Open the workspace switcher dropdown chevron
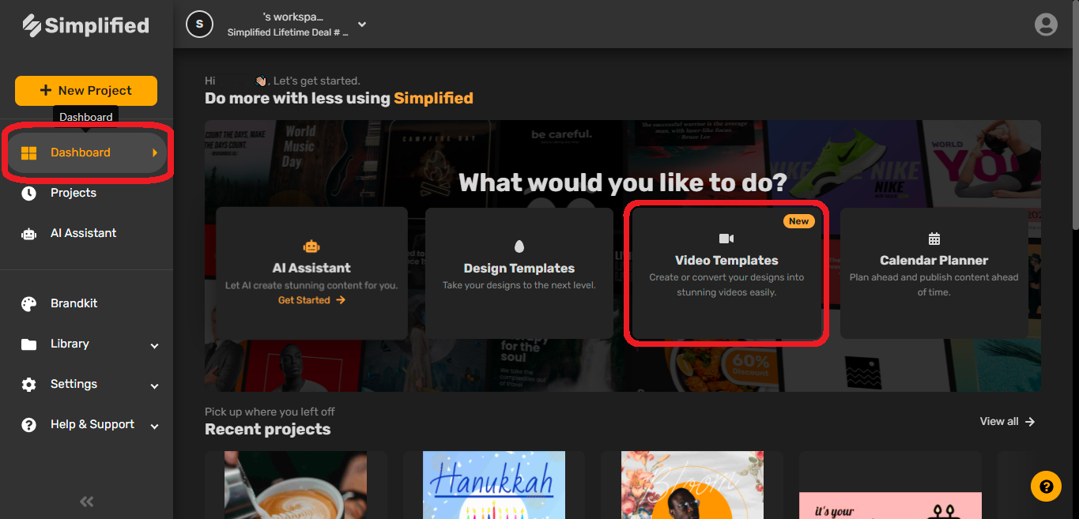The image size is (1079, 519). tap(362, 24)
